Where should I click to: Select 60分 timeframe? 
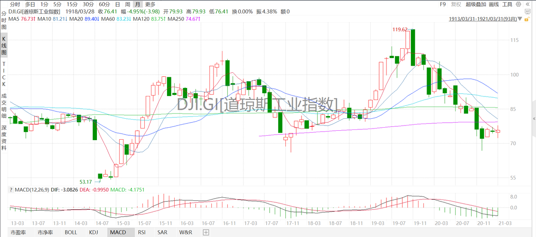[x=105, y=4]
